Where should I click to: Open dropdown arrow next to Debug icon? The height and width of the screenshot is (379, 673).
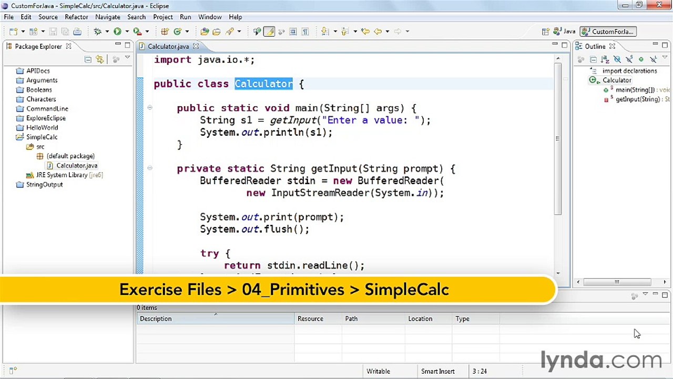pyautogui.click(x=107, y=32)
